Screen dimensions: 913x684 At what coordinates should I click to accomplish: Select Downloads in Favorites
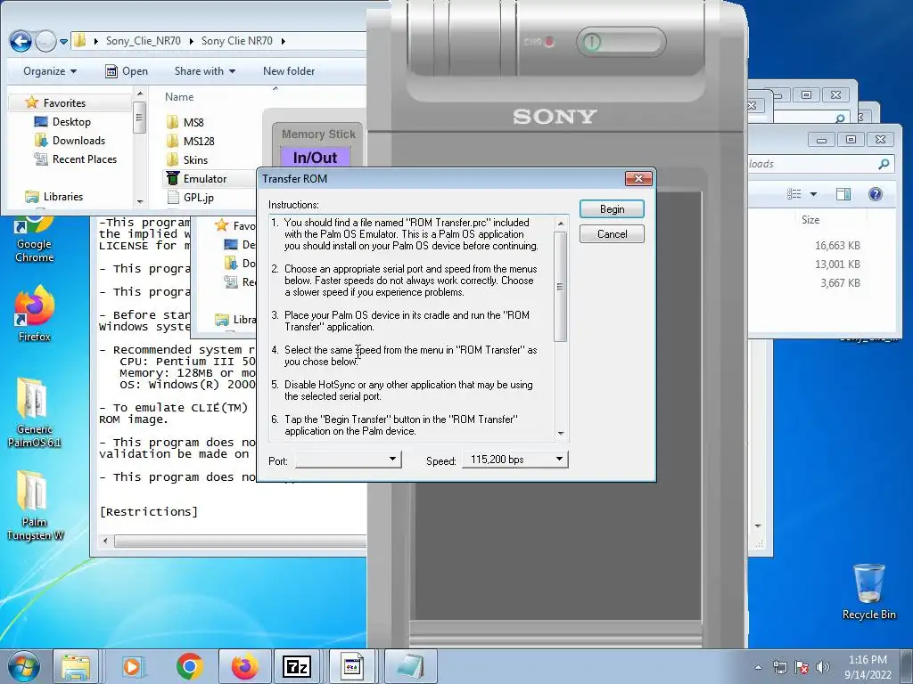tap(78, 140)
